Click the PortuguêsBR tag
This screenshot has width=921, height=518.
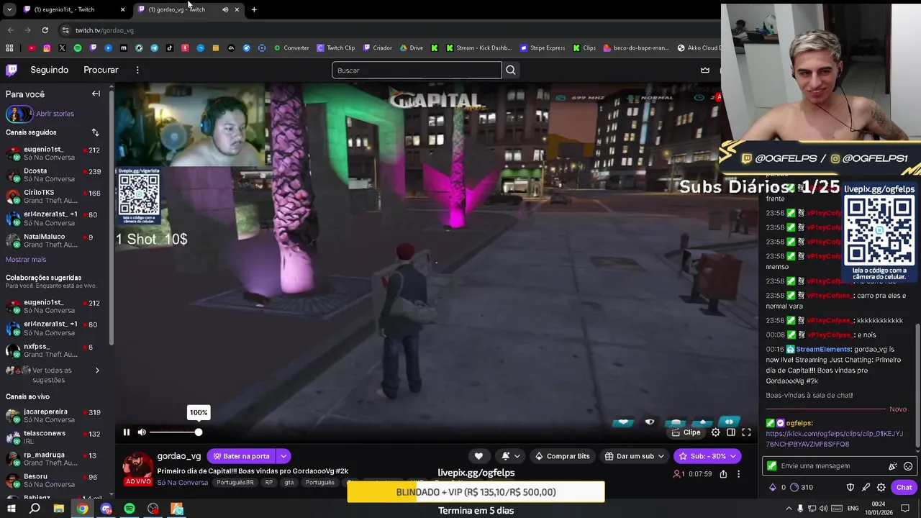[235, 483]
